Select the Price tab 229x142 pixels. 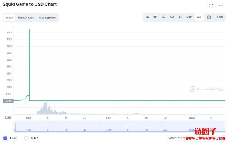pyautogui.click(x=9, y=18)
